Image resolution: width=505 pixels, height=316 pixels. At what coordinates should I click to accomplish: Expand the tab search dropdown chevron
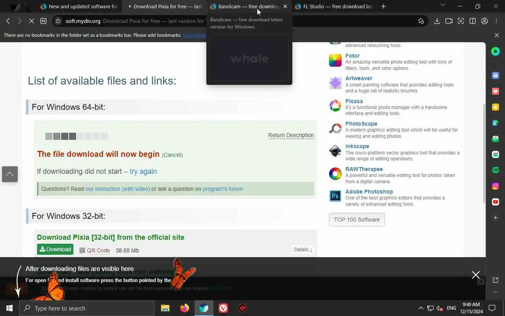442,5
